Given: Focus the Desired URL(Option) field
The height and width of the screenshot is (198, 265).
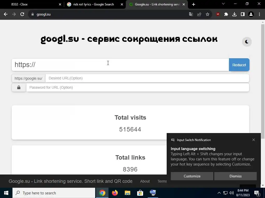Looking at the screenshot, I should (x=147, y=78).
